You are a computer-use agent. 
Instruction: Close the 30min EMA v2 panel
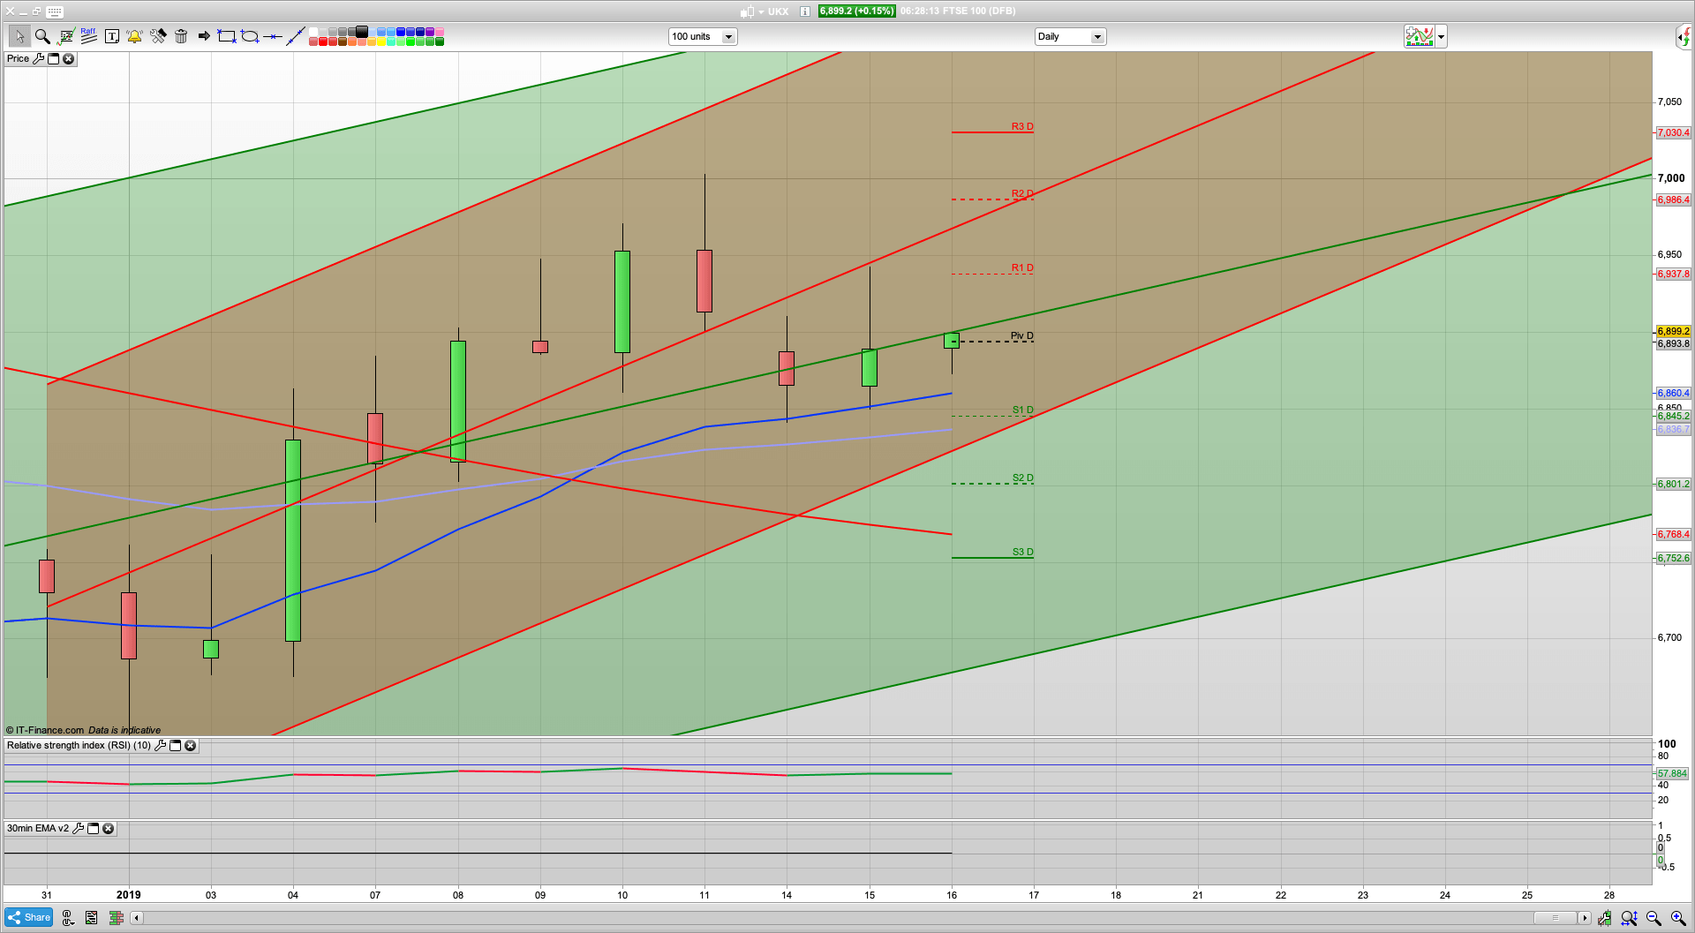point(108,828)
